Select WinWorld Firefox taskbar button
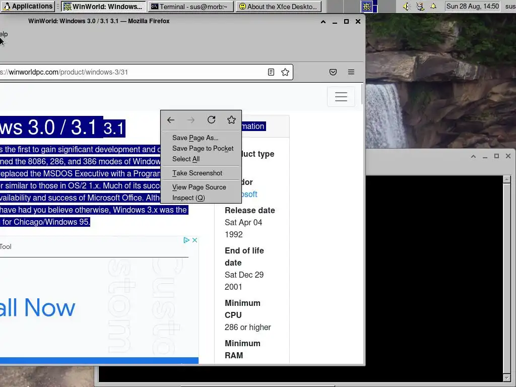Image resolution: width=516 pixels, height=387 pixels. (x=103, y=7)
